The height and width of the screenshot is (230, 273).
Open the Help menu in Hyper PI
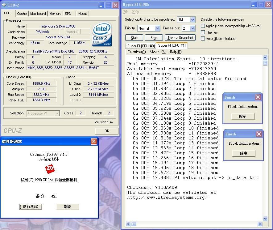coord(135,12)
